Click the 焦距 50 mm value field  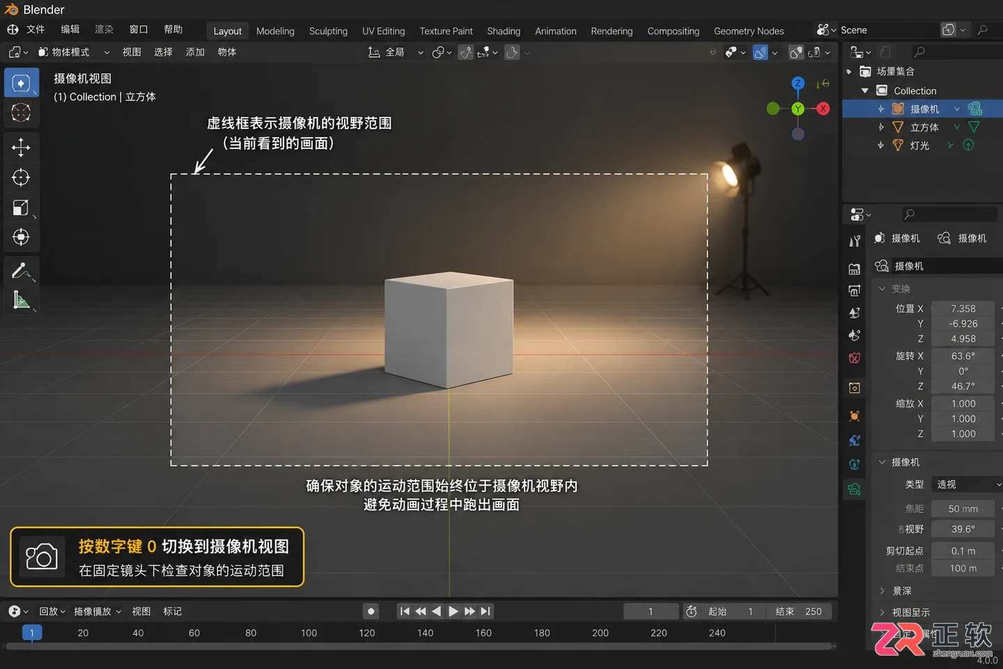pos(963,509)
